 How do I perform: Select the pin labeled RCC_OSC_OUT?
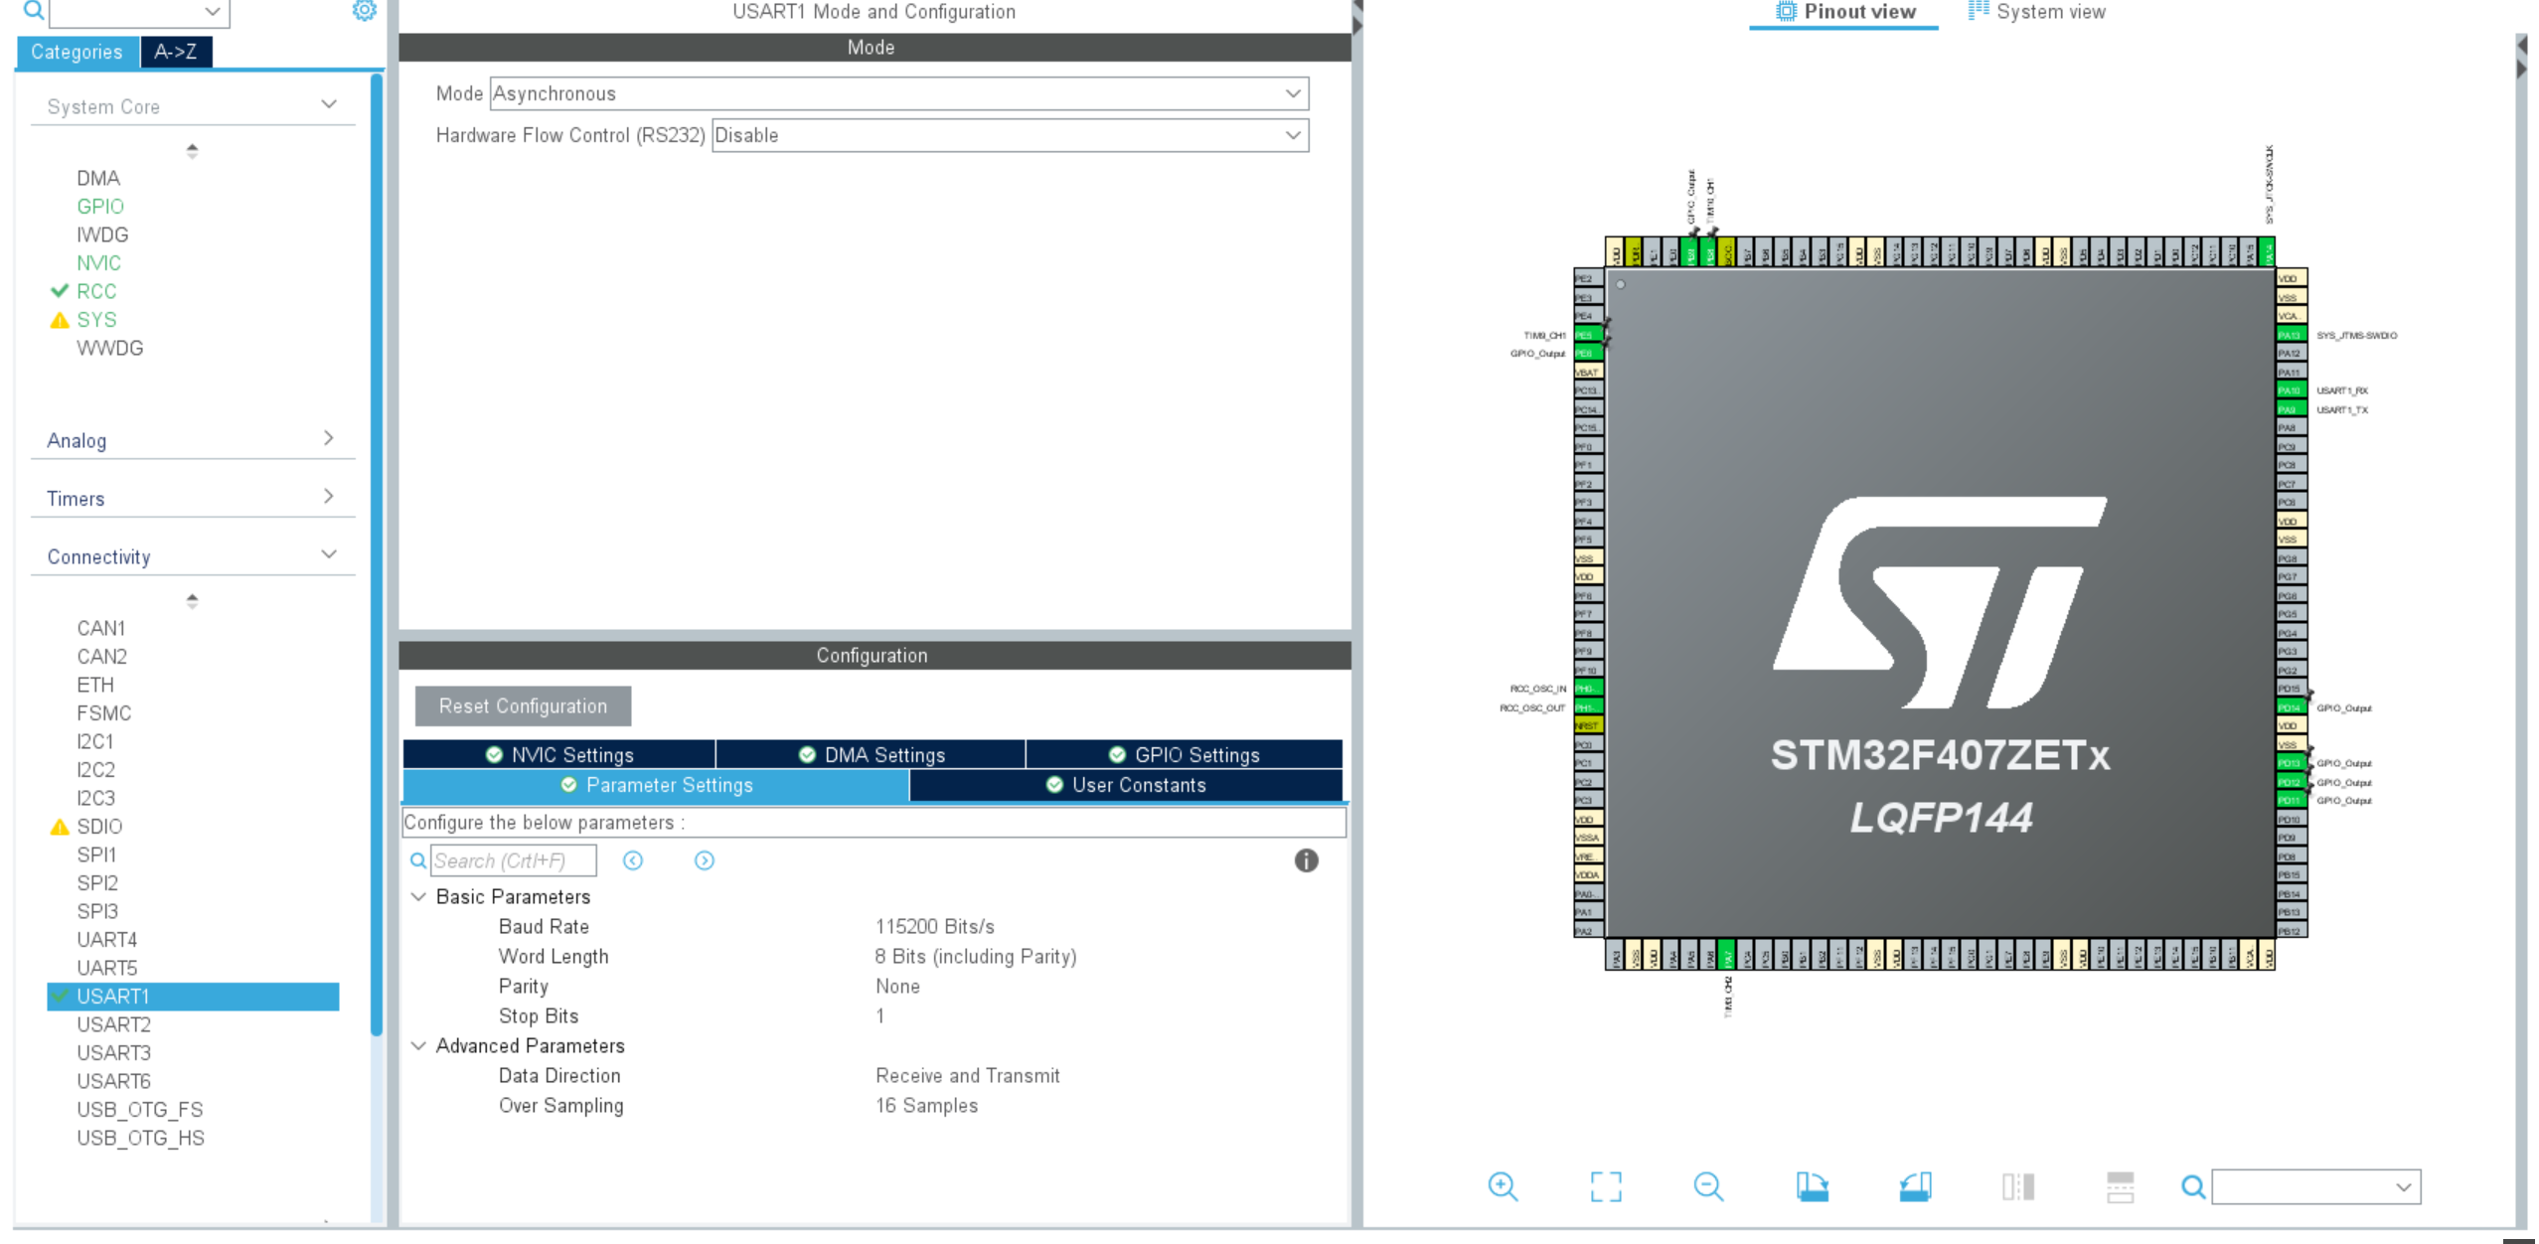click(x=1588, y=707)
